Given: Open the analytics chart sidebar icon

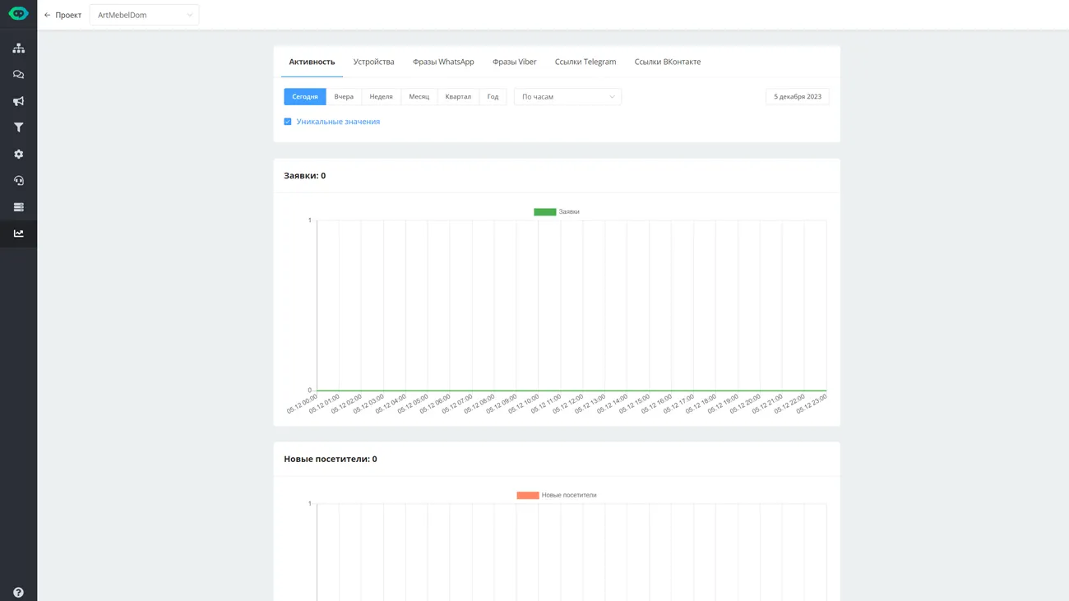Looking at the screenshot, I should tap(18, 233).
